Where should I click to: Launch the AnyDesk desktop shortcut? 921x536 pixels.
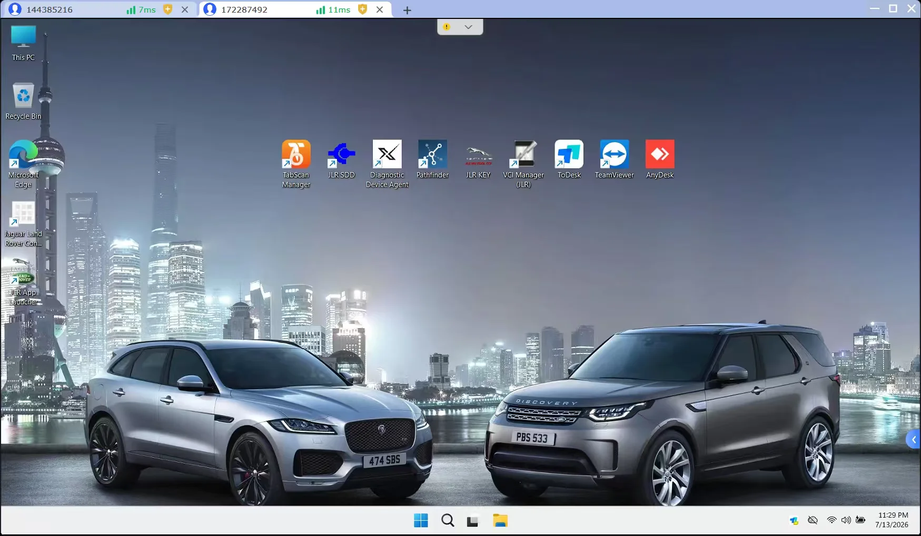click(660, 159)
